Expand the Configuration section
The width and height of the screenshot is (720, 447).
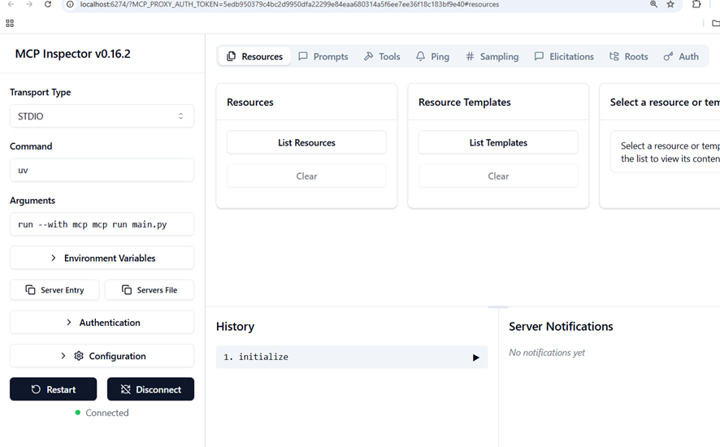(102, 356)
